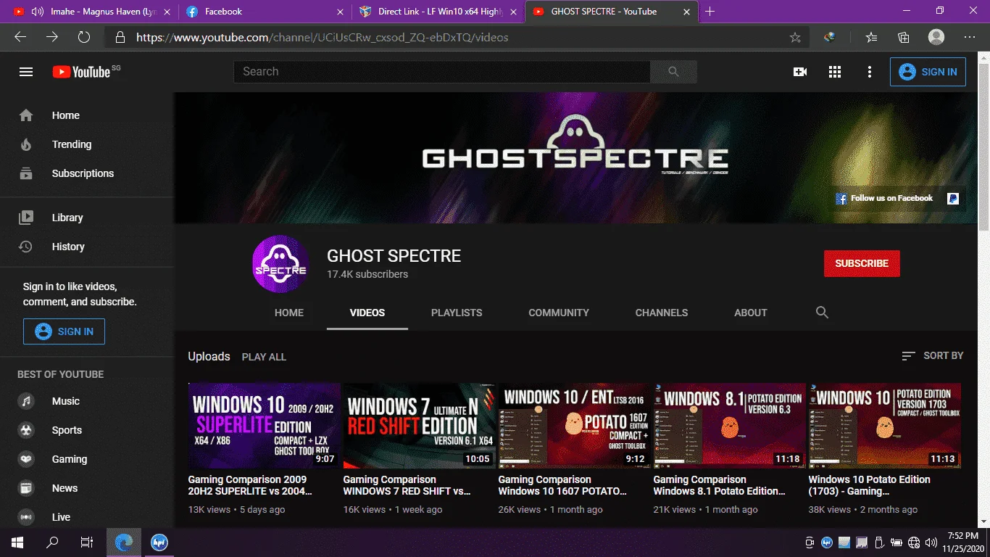This screenshot has width=990, height=557.
Task: Open the Favorites list
Action: click(871, 37)
